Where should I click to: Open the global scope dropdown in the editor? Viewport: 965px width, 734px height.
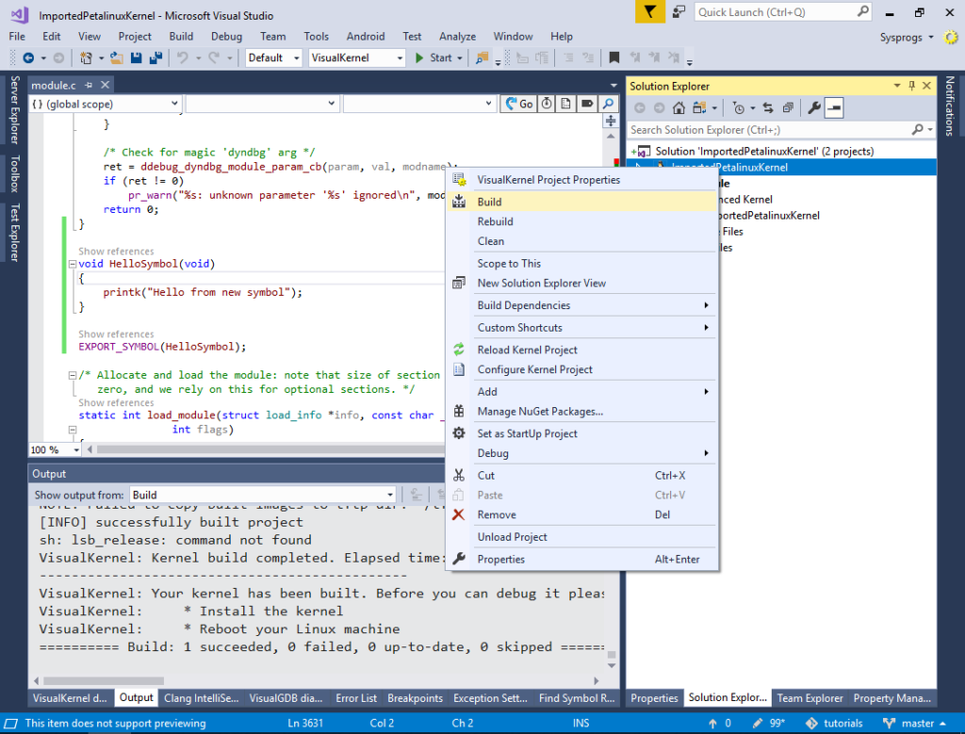102,103
